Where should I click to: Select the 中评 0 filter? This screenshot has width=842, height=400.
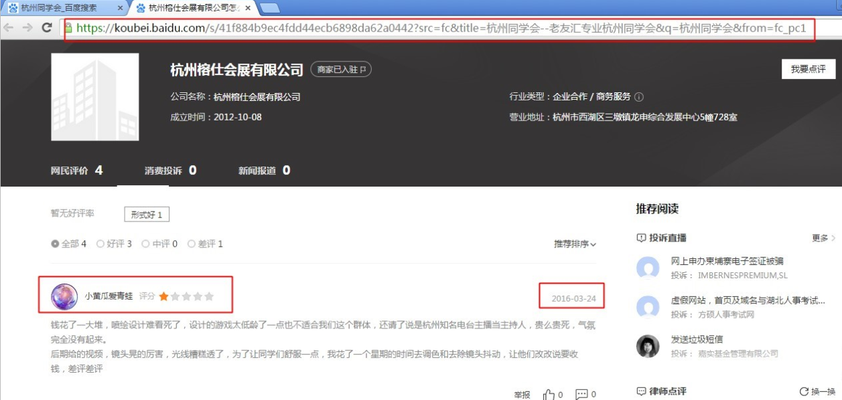point(159,244)
